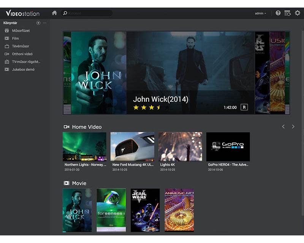Open the help question mark icon
Screen dimensions: 304x243
point(278,13)
